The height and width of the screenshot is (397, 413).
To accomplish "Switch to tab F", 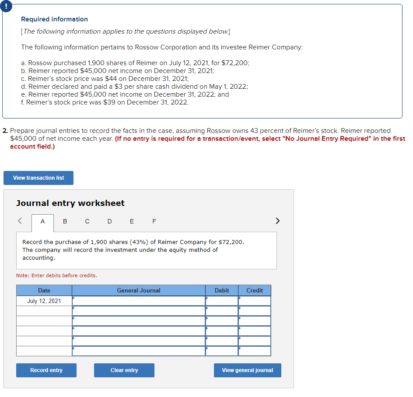I will [x=154, y=221].
